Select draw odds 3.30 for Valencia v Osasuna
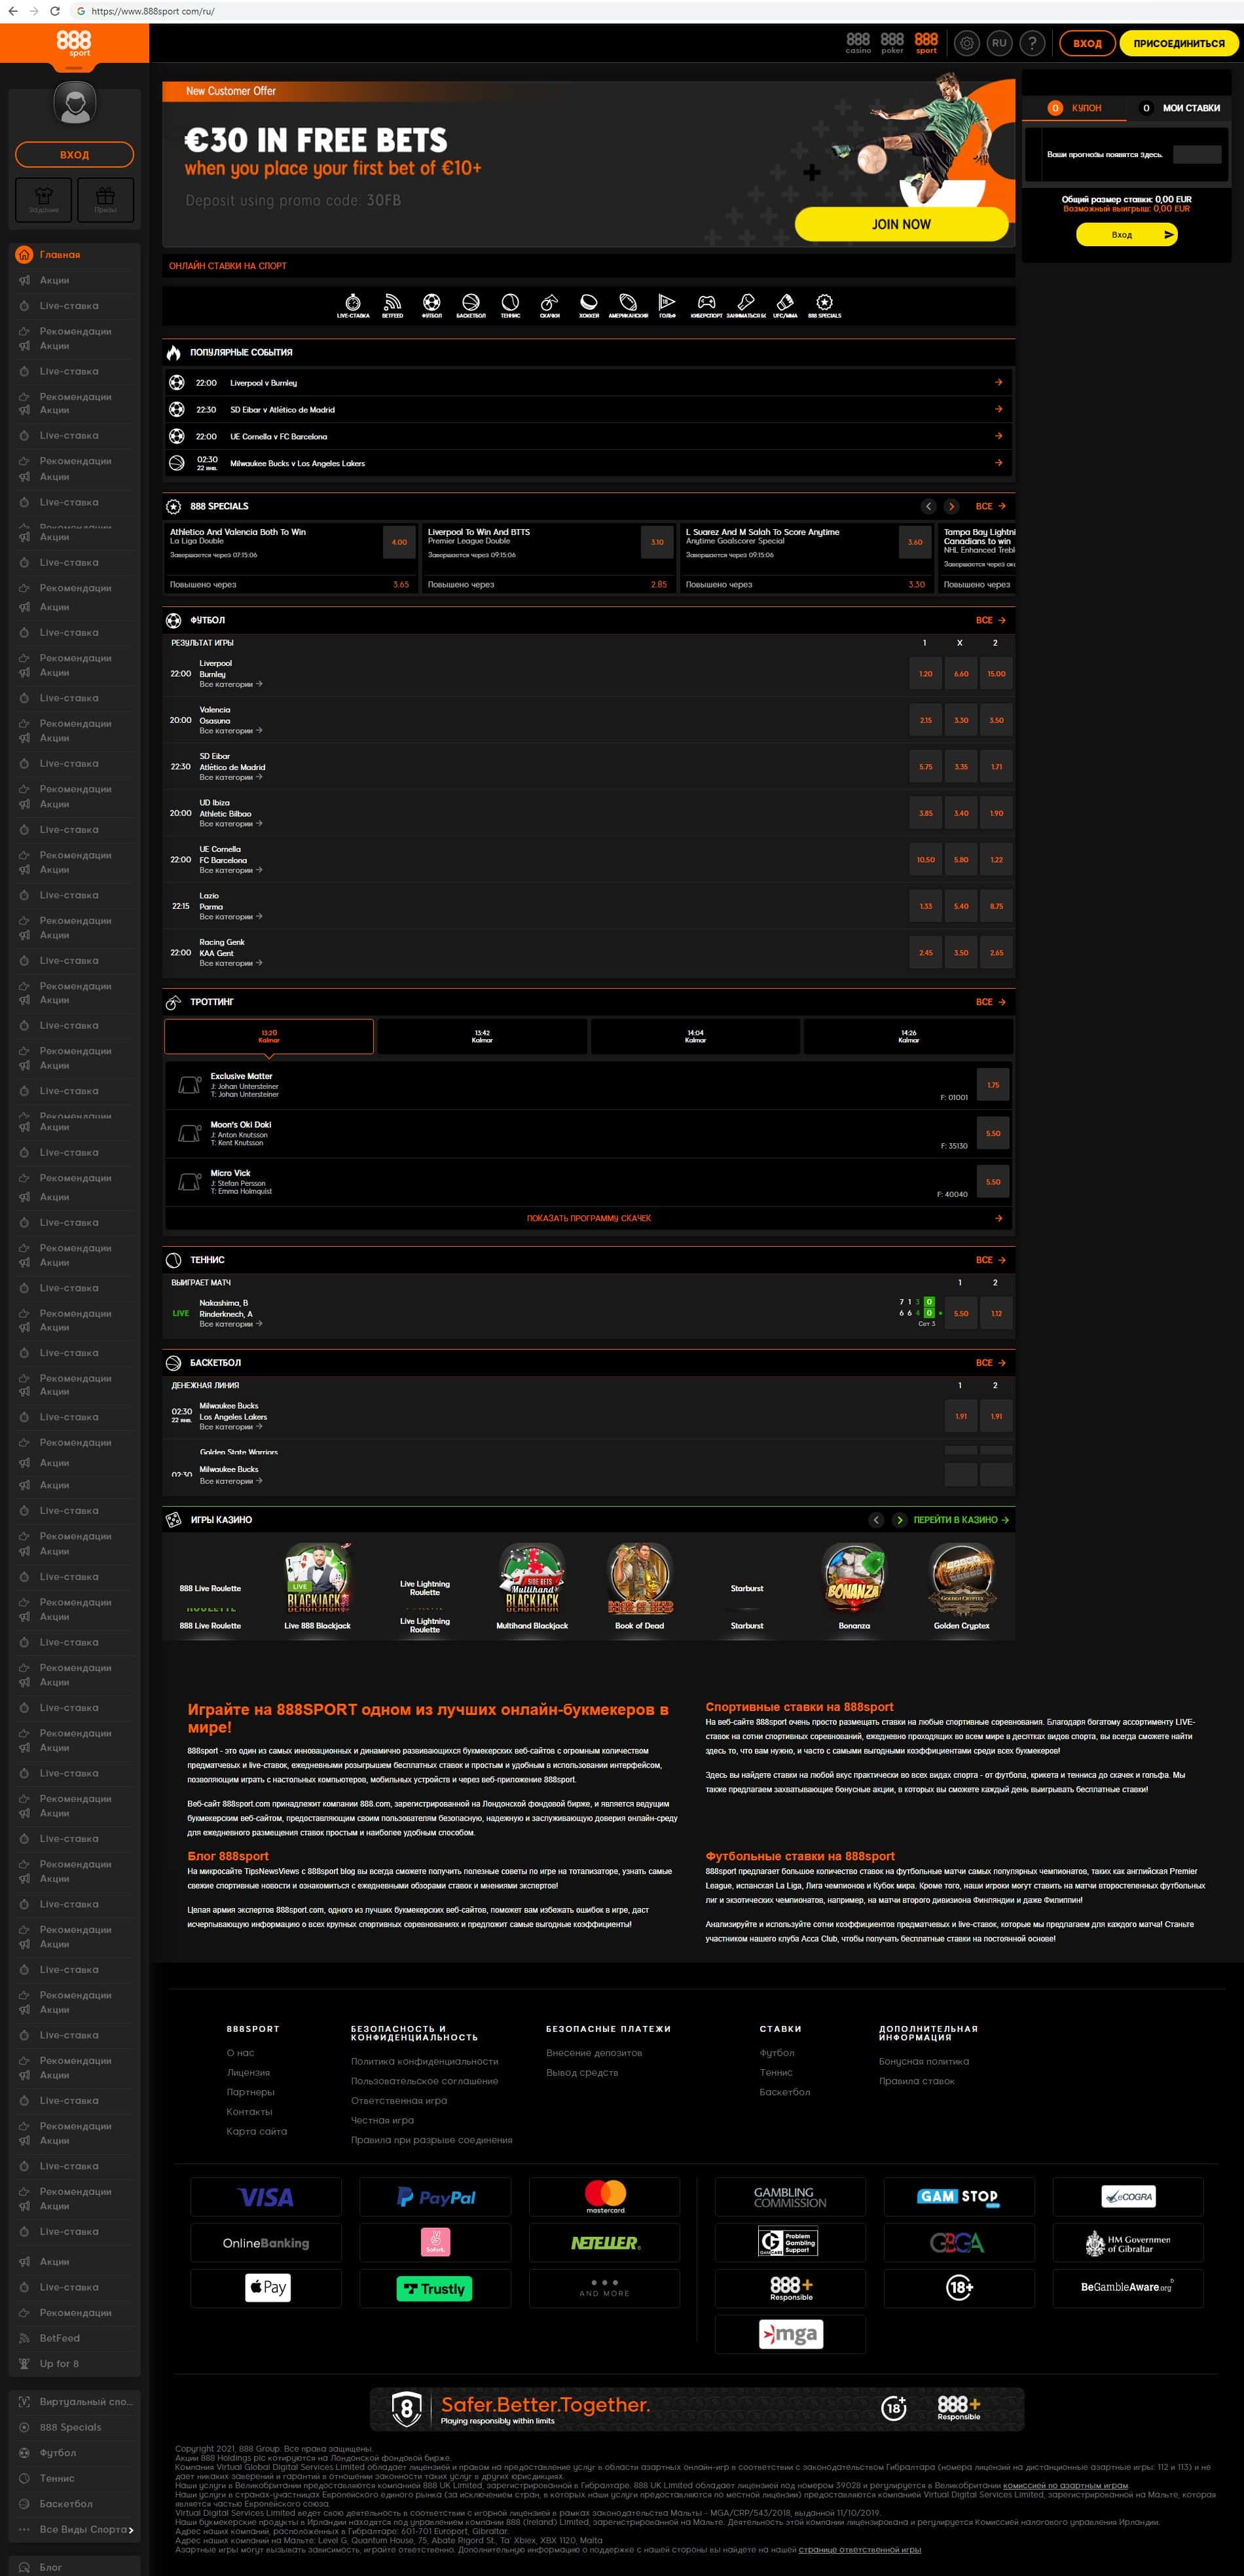This screenshot has height=2576, width=1244. click(960, 720)
